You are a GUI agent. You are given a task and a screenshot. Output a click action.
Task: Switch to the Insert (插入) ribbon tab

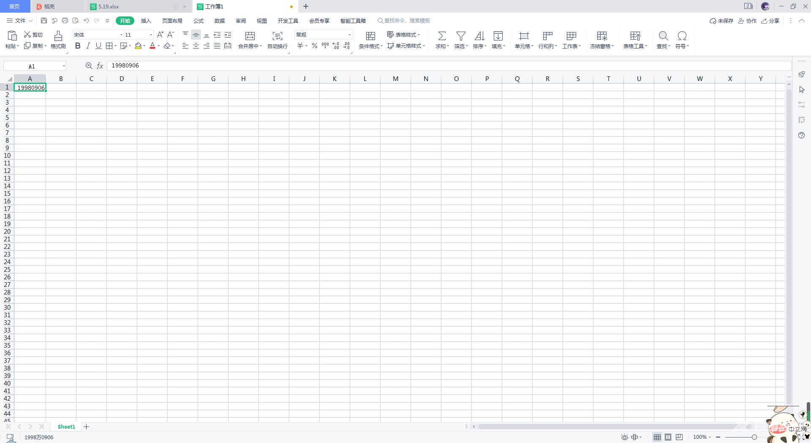[x=146, y=21]
